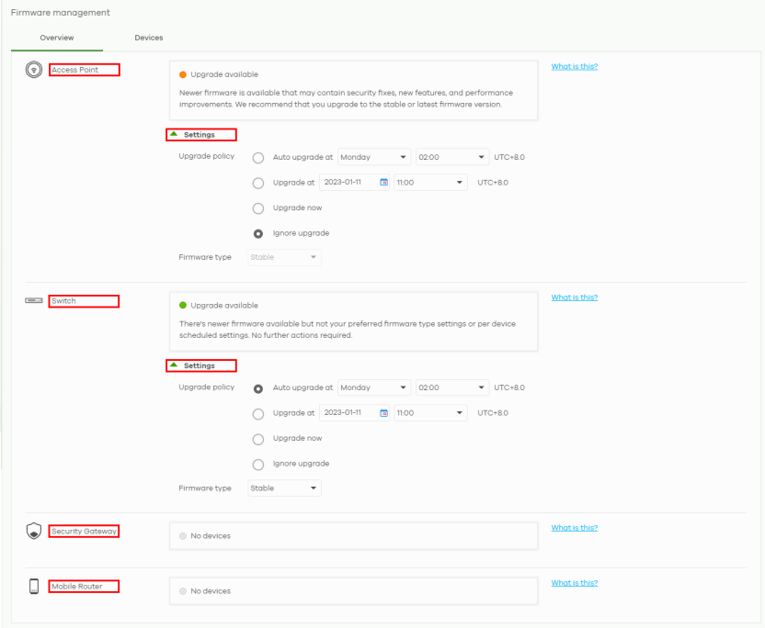This screenshot has height=628, width=765.
Task: Open calendar picker in Switch section
Action: tap(384, 413)
